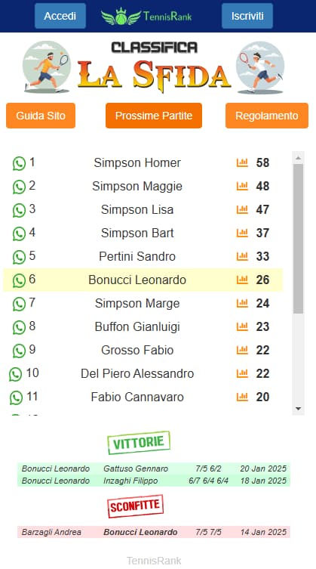Open the Regolamento rules page
Image resolution: width=316 pixels, height=569 pixels.
pos(267,116)
